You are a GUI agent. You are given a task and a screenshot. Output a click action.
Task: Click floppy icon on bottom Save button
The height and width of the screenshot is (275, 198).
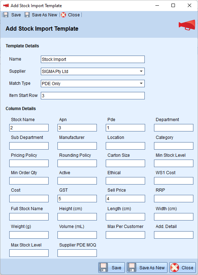[x=104, y=268]
